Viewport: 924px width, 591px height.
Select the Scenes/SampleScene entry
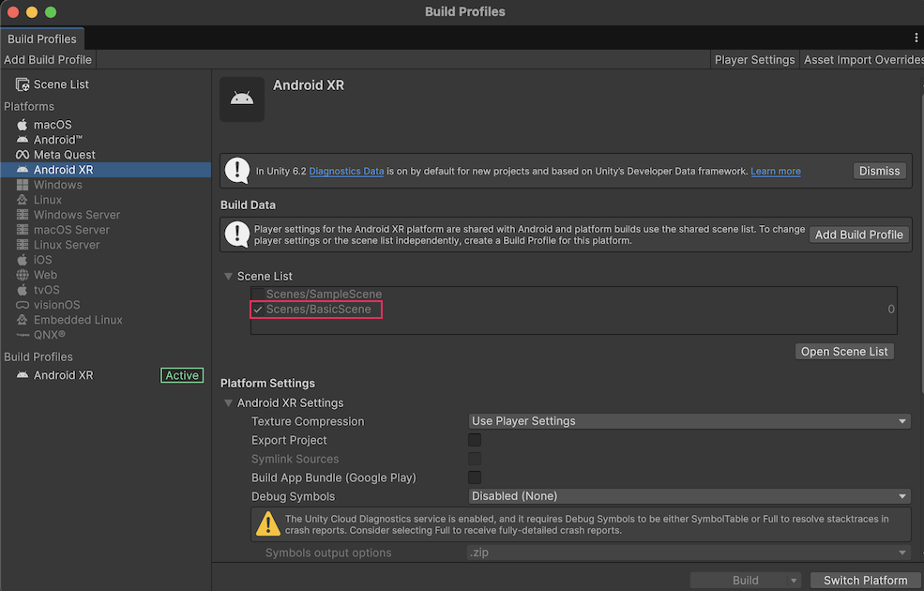tap(324, 295)
